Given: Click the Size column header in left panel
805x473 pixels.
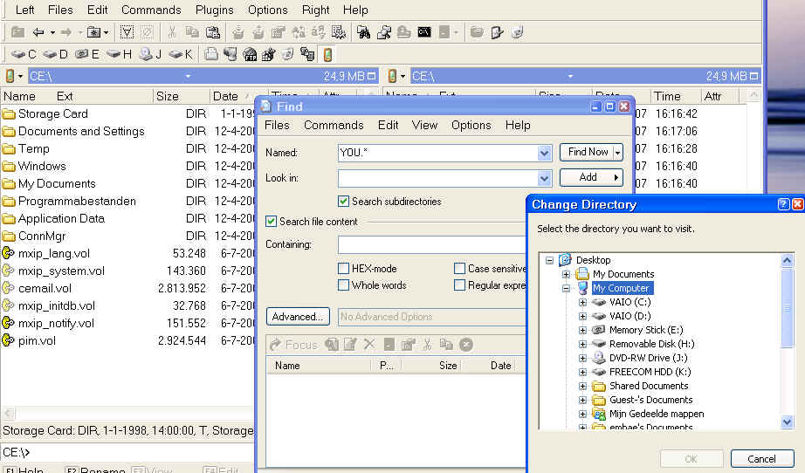Looking at the screenshot, I should (x=181, y=96).
